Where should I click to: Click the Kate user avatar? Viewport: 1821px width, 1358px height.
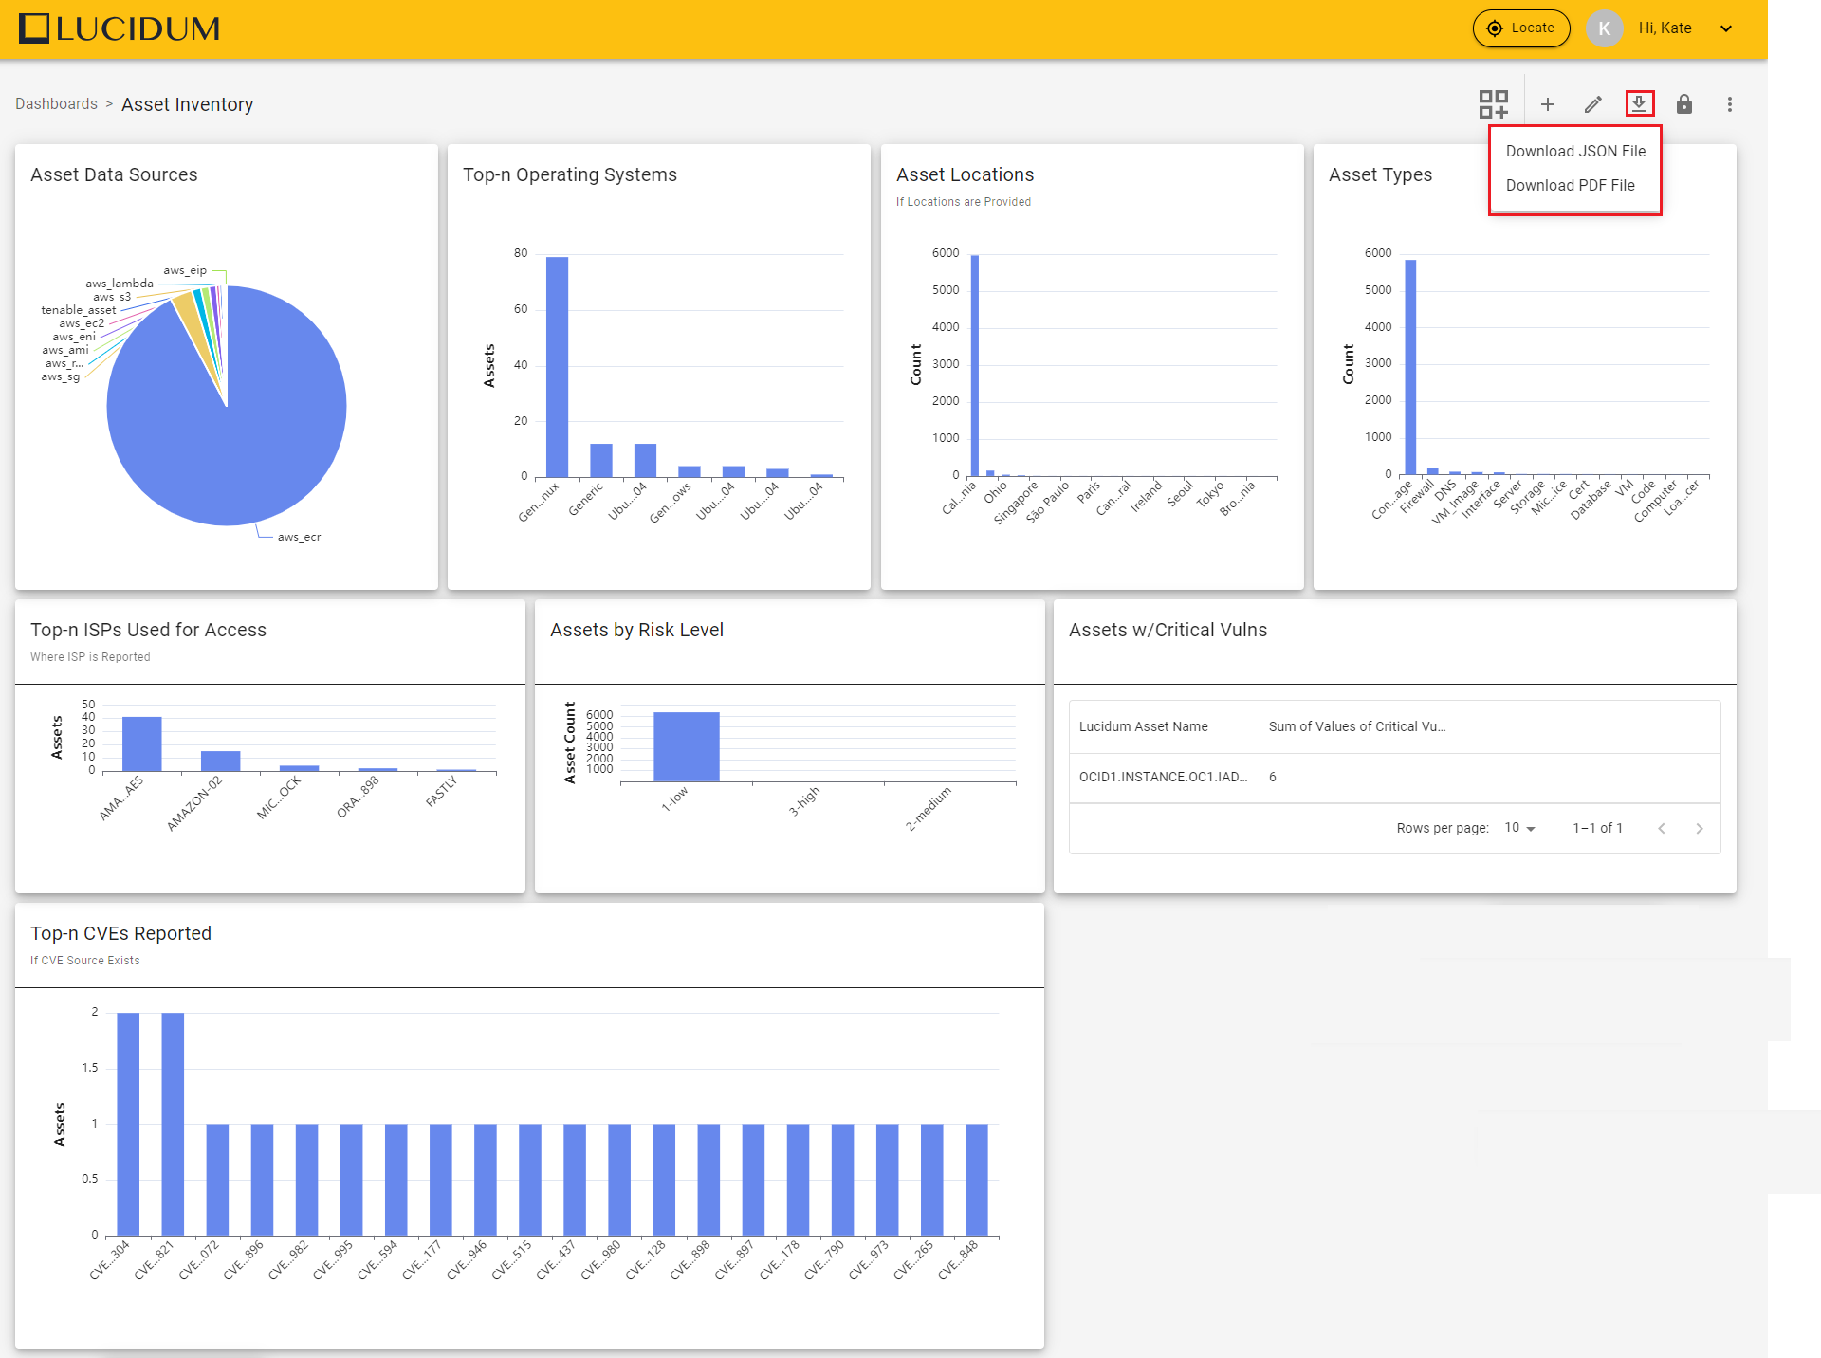(x=1604, y=28)
